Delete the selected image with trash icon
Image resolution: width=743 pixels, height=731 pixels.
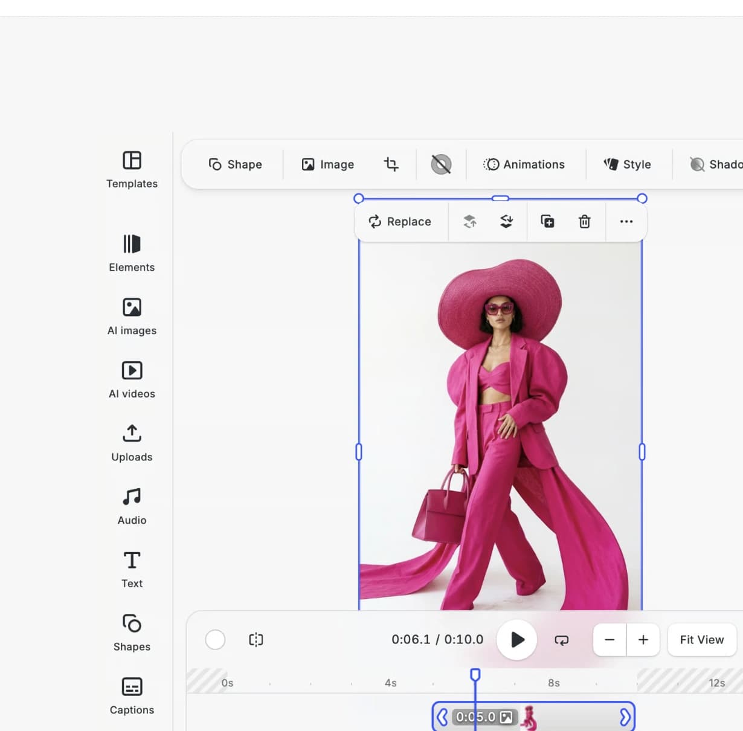click(x=584, y=222)
